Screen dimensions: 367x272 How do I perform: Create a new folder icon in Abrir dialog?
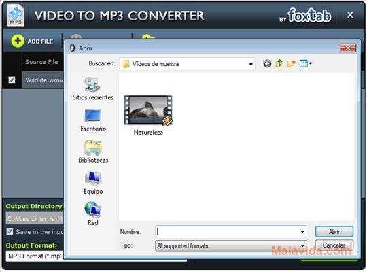coord(292,63)
